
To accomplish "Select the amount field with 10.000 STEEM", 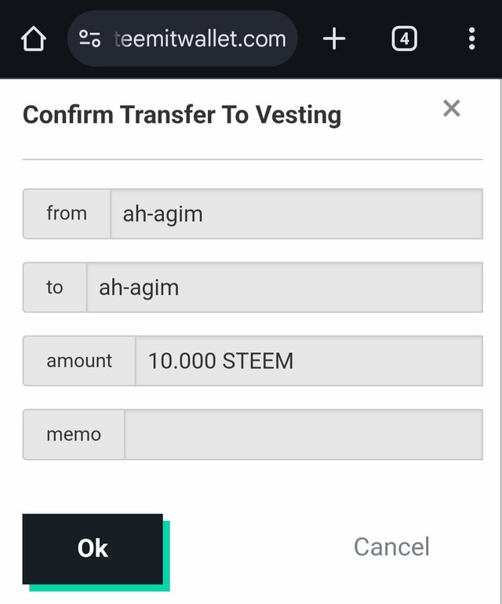I will (x=309, y=361).
